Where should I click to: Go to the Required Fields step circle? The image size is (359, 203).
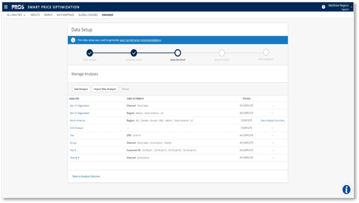point(134,53)
